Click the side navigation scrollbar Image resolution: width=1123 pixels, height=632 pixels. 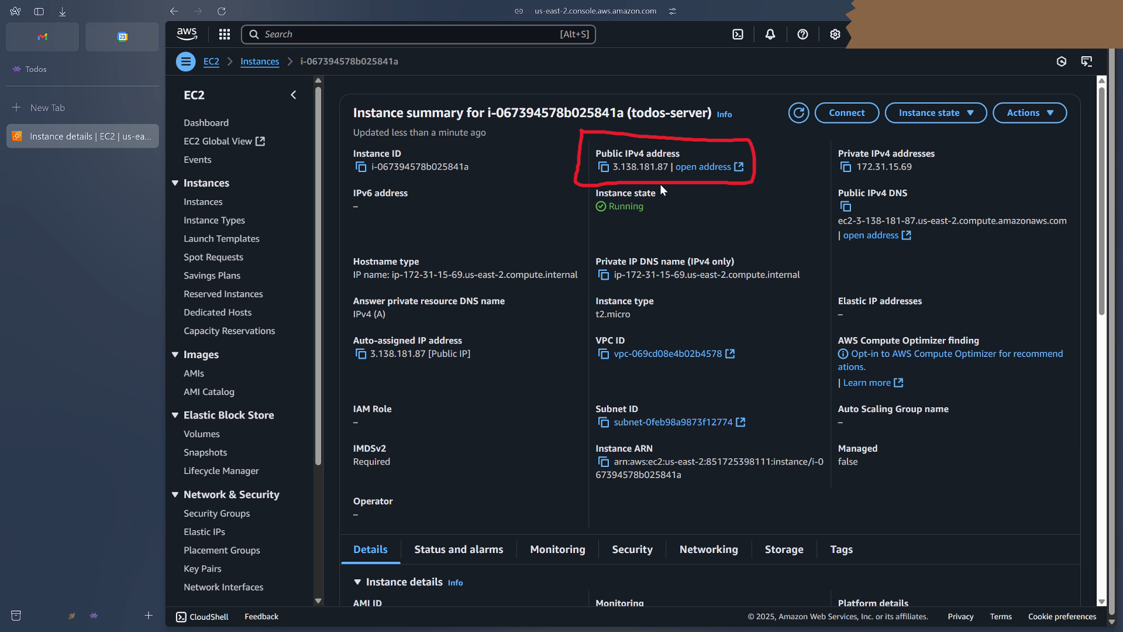click(318, 275)
